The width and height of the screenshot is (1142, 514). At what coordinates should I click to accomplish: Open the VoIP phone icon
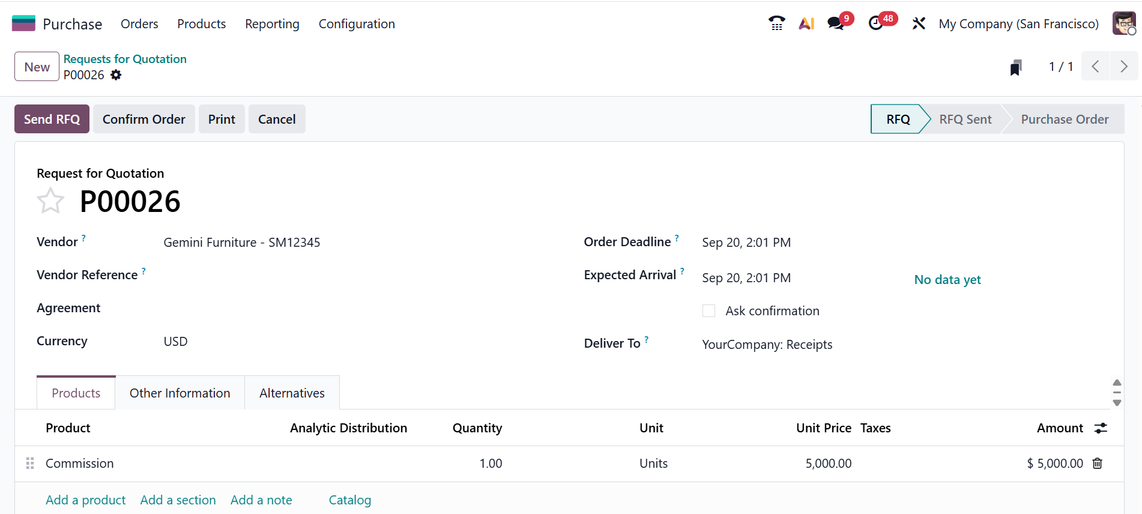click(776, 23)
